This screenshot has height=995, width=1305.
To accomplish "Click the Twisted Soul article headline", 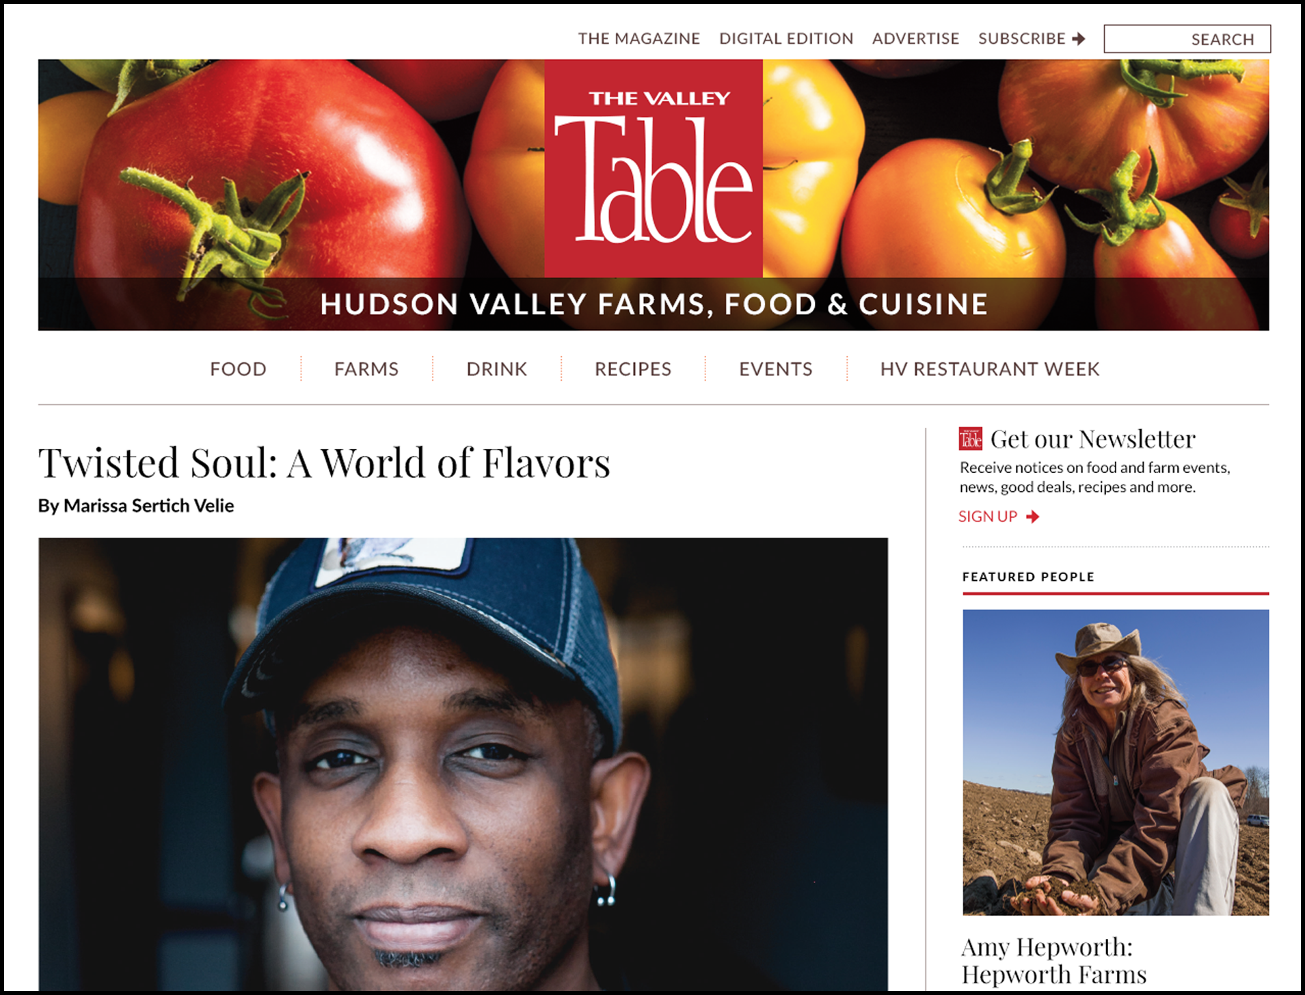I will (324, 463).
